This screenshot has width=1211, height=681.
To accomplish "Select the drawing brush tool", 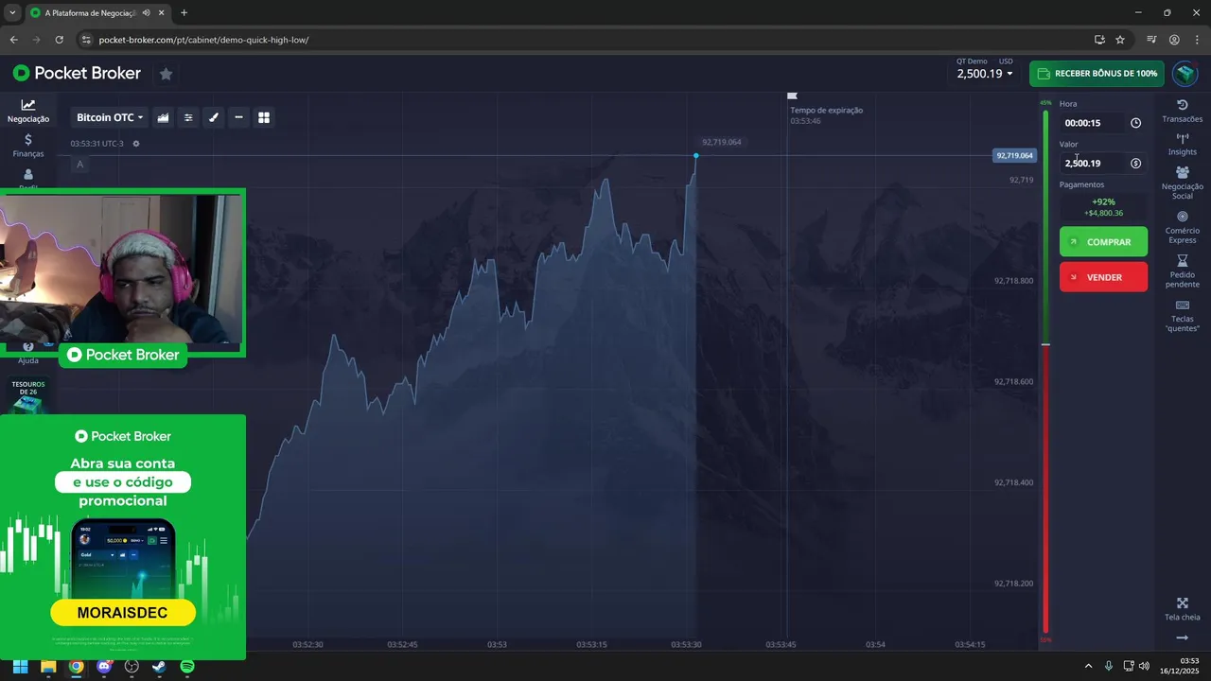I will [214, 117].
